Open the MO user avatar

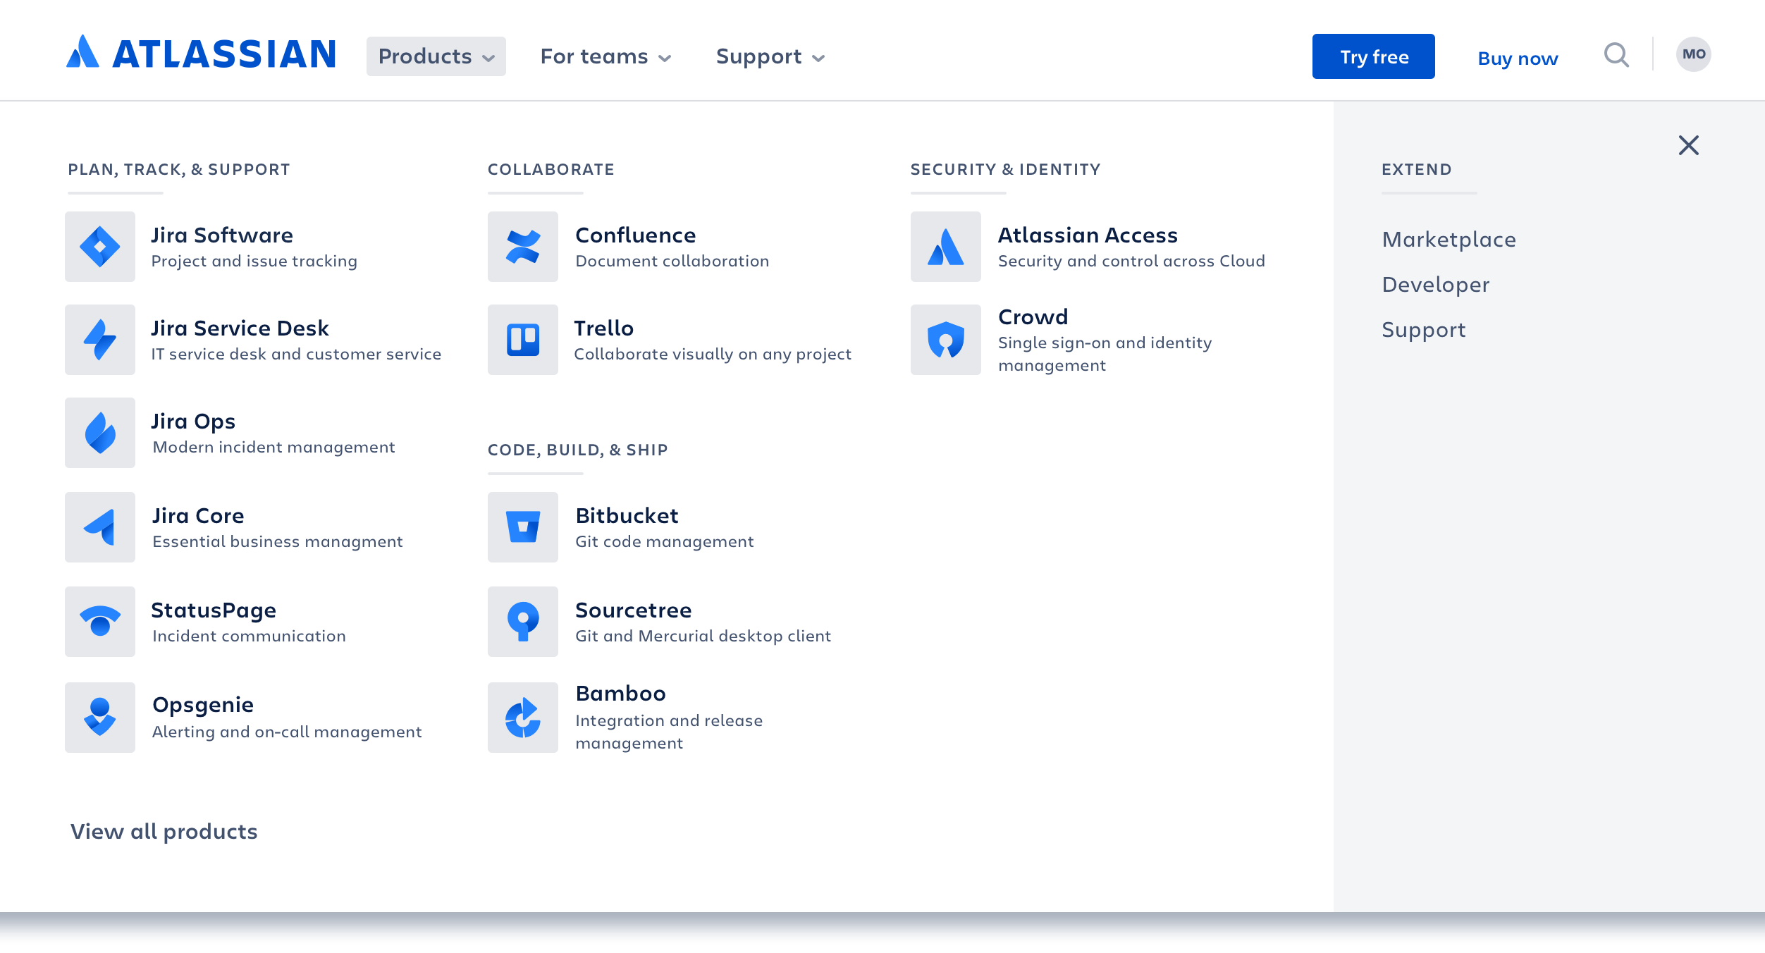click(x=1693, y=54)
